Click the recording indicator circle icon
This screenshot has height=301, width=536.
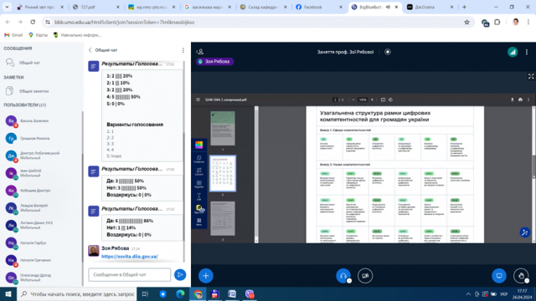coord(388,52)
